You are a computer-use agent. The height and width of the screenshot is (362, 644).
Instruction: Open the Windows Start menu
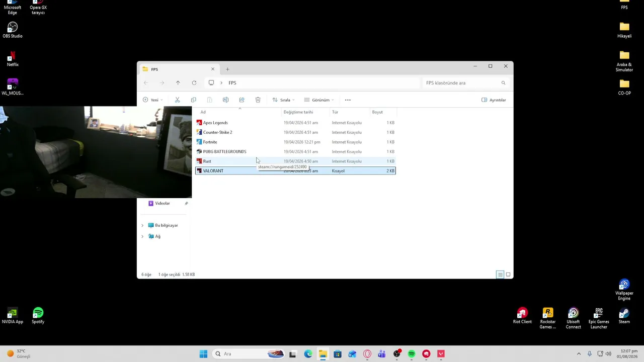tap(203, 354)
